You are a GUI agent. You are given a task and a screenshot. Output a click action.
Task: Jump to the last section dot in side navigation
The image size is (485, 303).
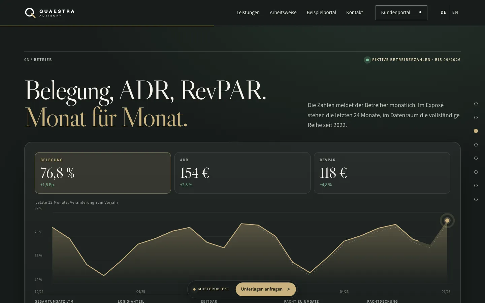[x=476, y=199]
